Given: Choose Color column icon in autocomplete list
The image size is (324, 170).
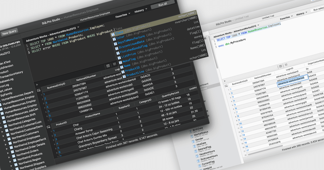Looking at the screenshot, I should click(114, 39).
